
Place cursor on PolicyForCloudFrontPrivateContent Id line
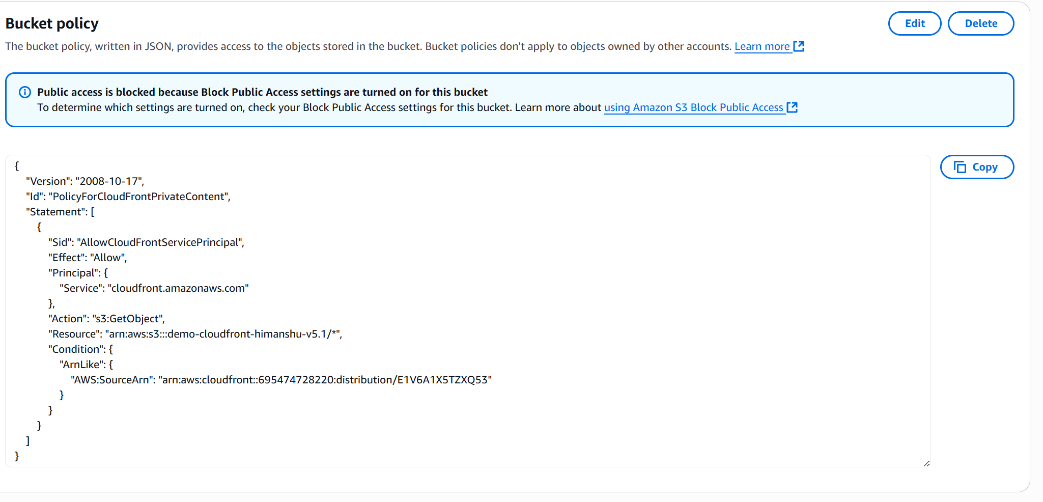point(128,197)
